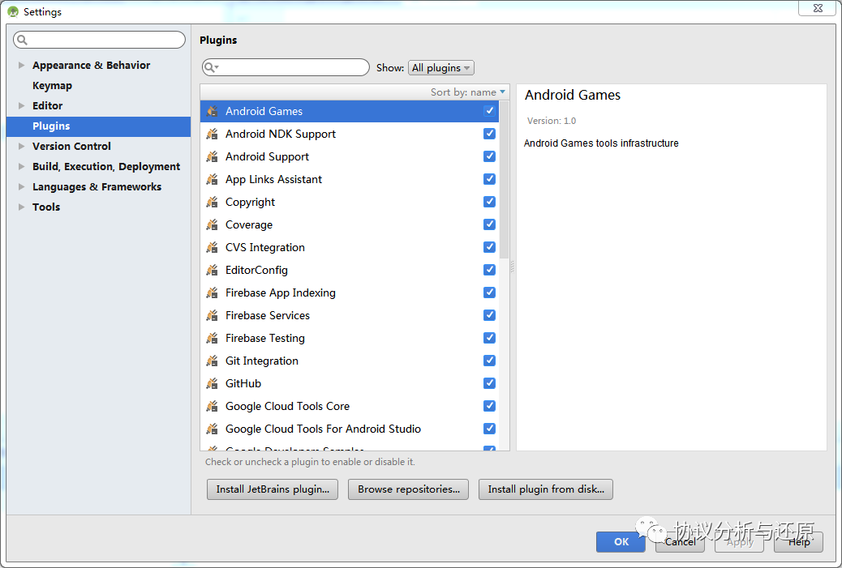Click the Copyright plugin icon
The height and width of the screenshot is (568, 842).
point(212,203)
